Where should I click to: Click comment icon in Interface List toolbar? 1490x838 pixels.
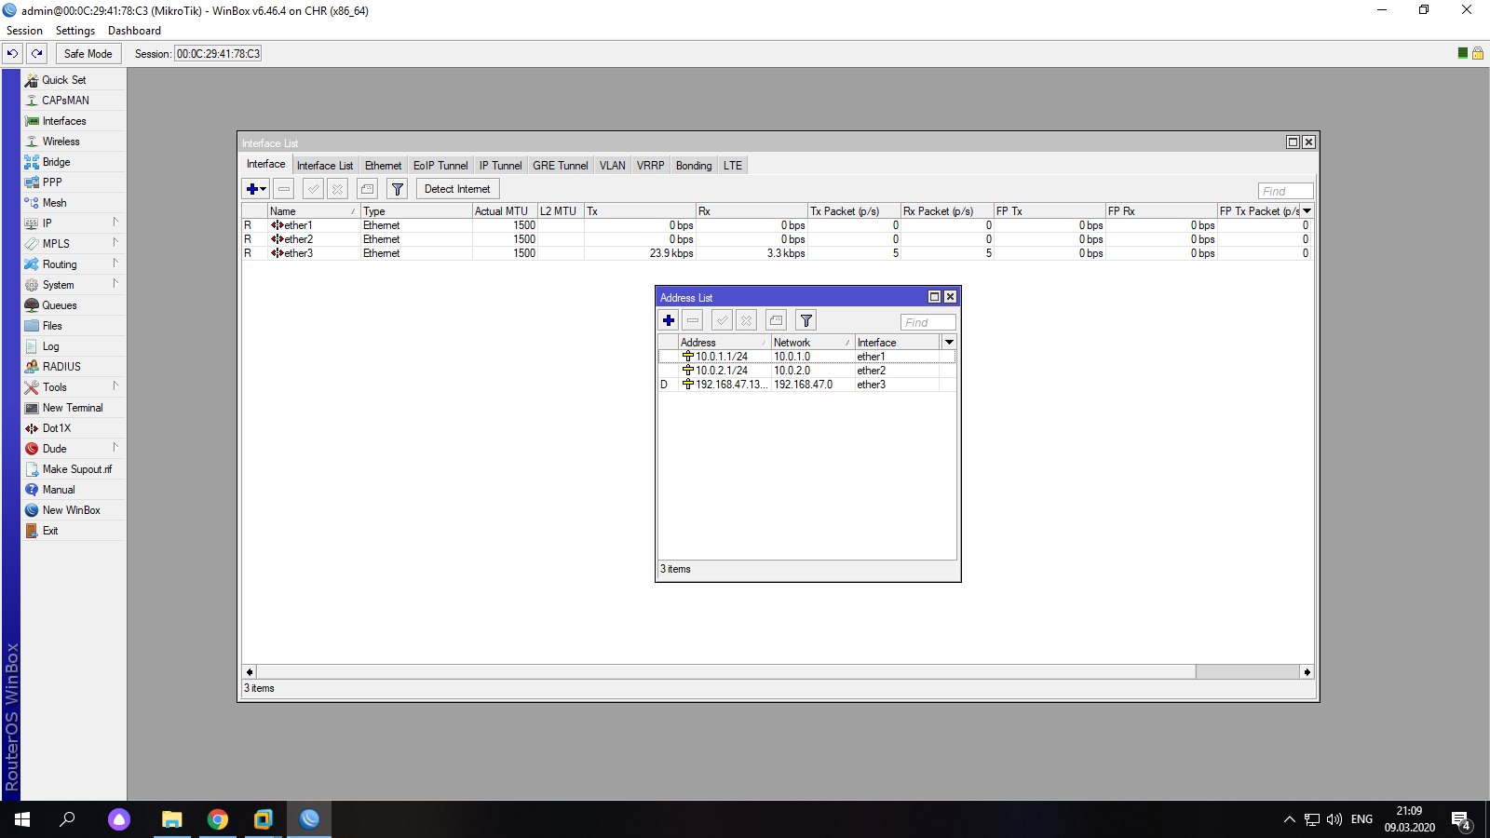(368, 189)
